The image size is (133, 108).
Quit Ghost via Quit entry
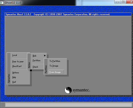coord(14,82)
